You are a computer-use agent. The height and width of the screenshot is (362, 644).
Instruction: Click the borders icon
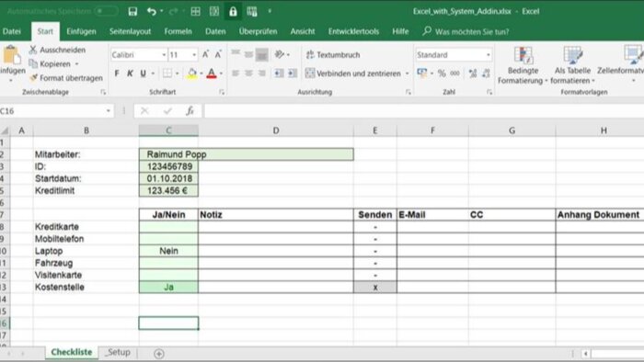point(167,74)
